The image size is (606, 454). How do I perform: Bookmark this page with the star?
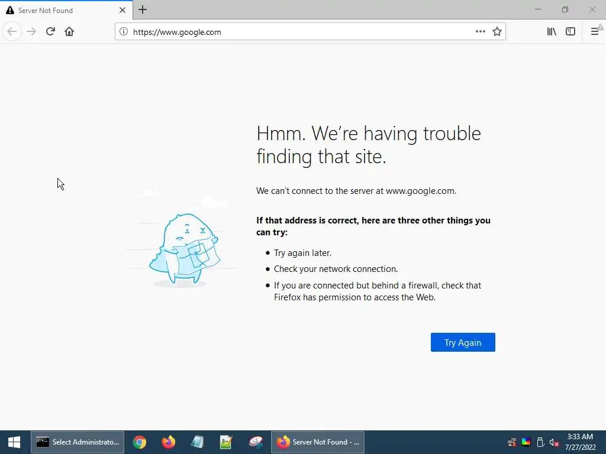tap(497, 32)
